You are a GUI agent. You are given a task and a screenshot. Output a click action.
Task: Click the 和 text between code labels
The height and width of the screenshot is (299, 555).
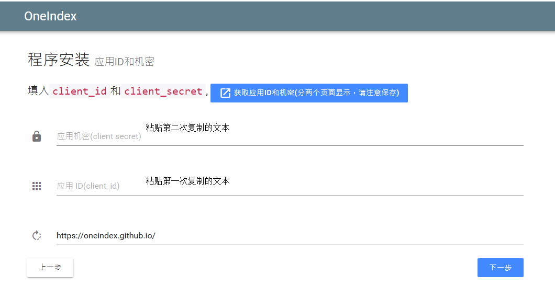(115, 91)
